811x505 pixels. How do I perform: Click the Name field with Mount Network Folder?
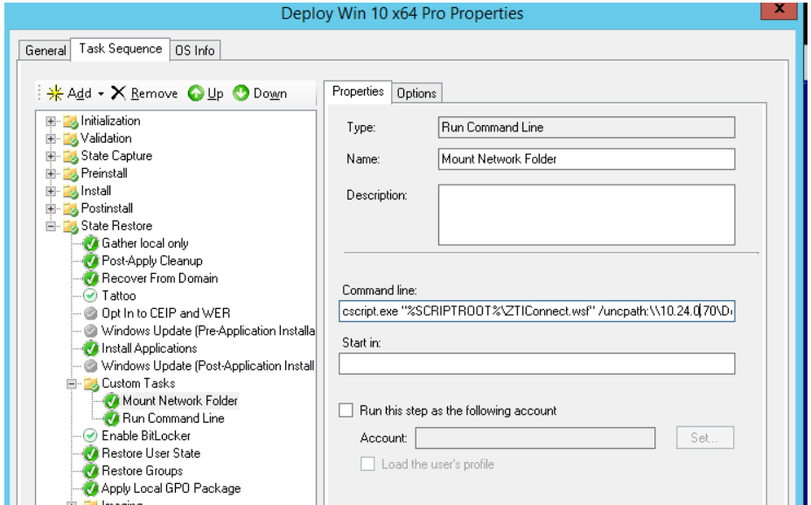click(586, 158)
